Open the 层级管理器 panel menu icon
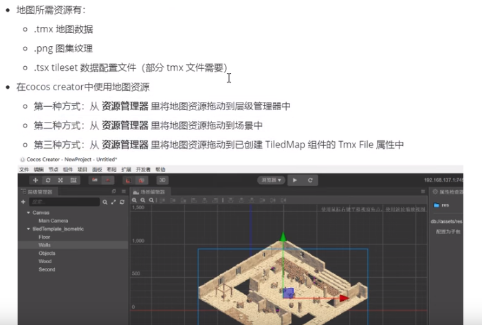 (x=124, y=191)
